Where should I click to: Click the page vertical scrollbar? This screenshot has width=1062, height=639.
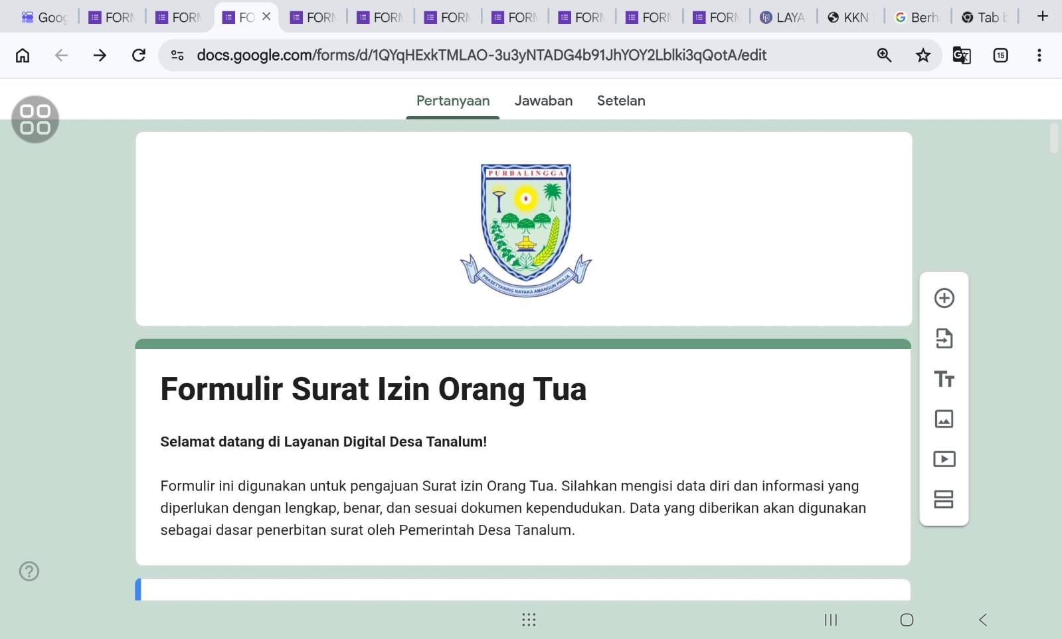click(1054, 138)
